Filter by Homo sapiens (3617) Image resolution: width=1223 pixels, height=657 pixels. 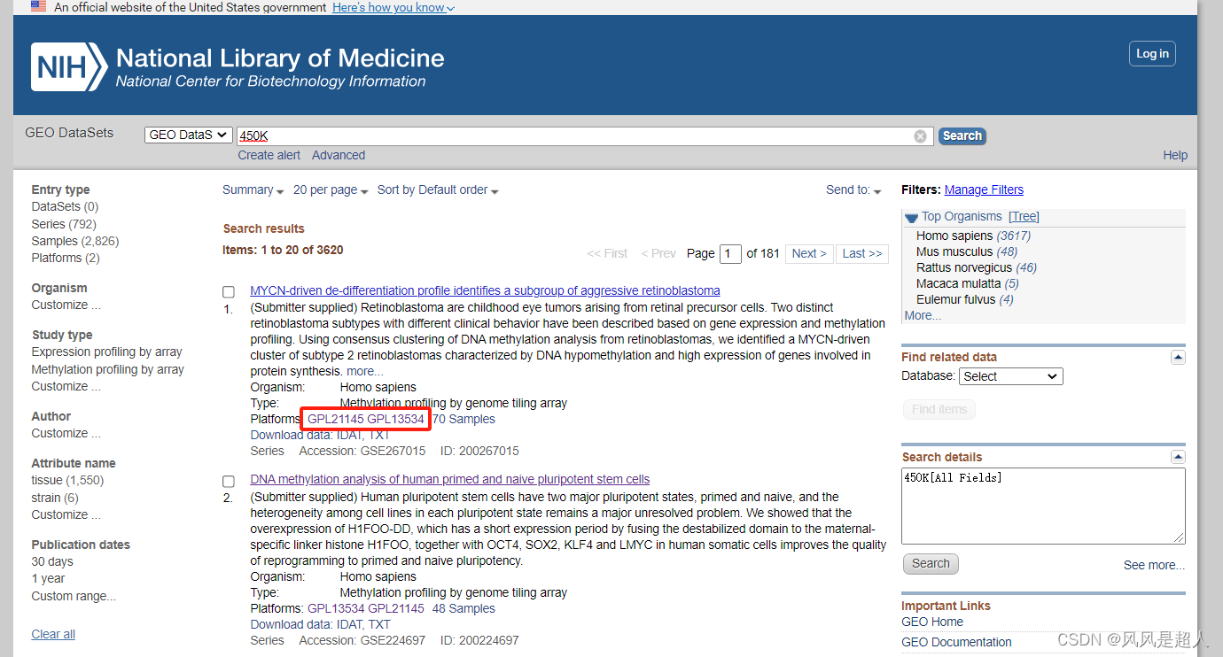tap(973, 236)
